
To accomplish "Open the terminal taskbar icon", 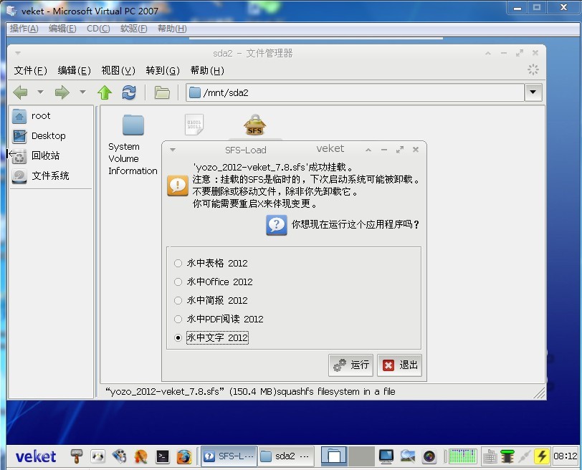I will (x=163, y=456).
